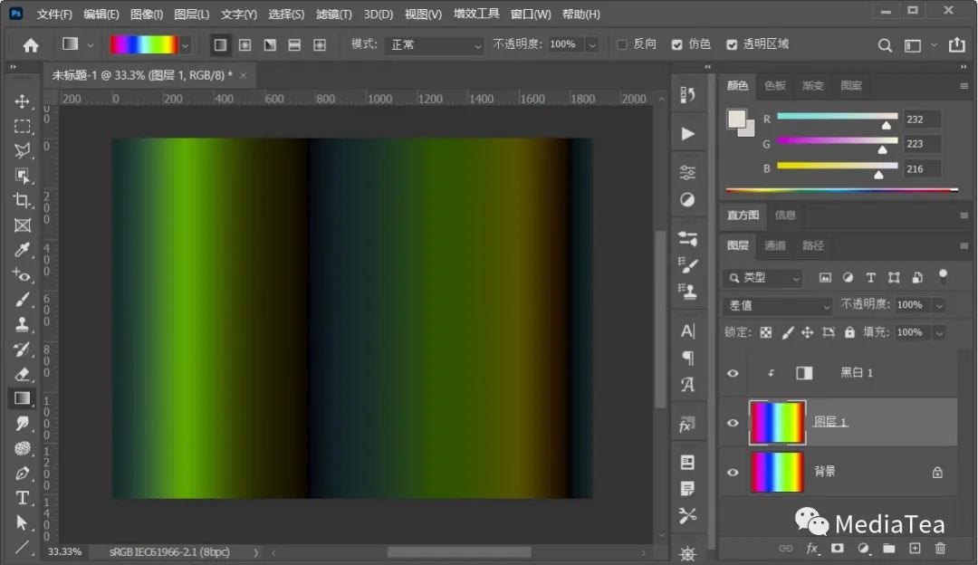Image resolution: width=978 pixels, height=565 pixels.
Task: Open the Play actions panel icon
Action: coord(687,133)
